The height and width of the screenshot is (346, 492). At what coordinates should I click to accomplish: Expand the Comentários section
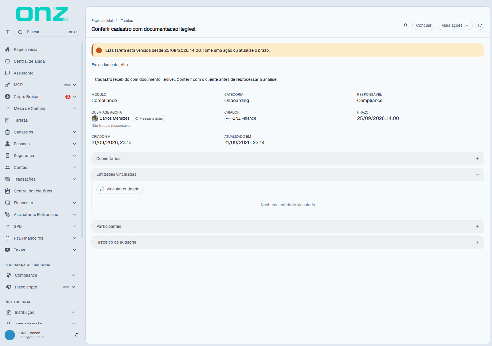288,158
